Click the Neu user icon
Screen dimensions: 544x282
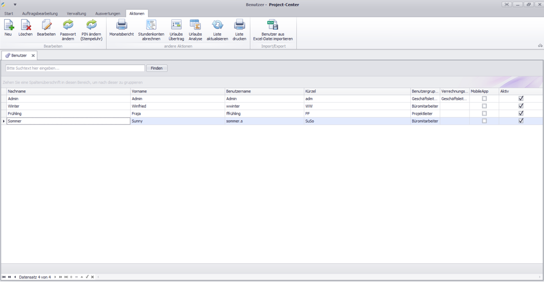click(8, 26)
